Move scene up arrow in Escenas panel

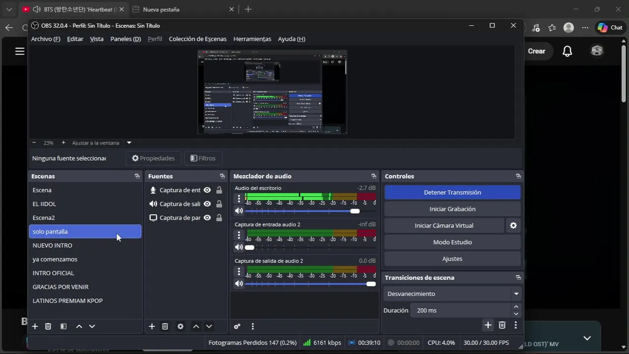coord(79,326)
